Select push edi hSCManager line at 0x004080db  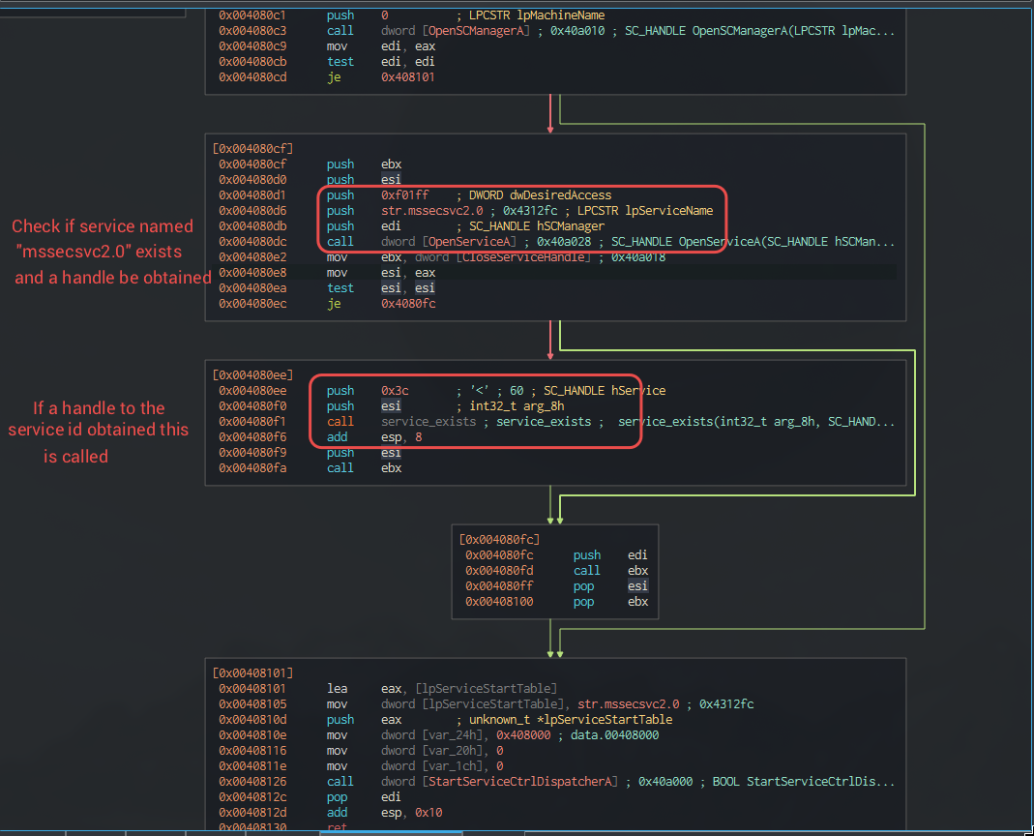[x=411, y=226]
